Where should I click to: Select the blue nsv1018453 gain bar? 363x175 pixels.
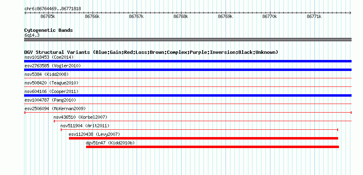188,61
